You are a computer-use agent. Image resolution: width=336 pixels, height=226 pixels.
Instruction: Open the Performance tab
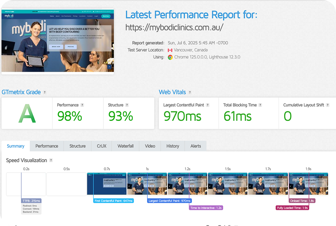(x=47, y=146)
